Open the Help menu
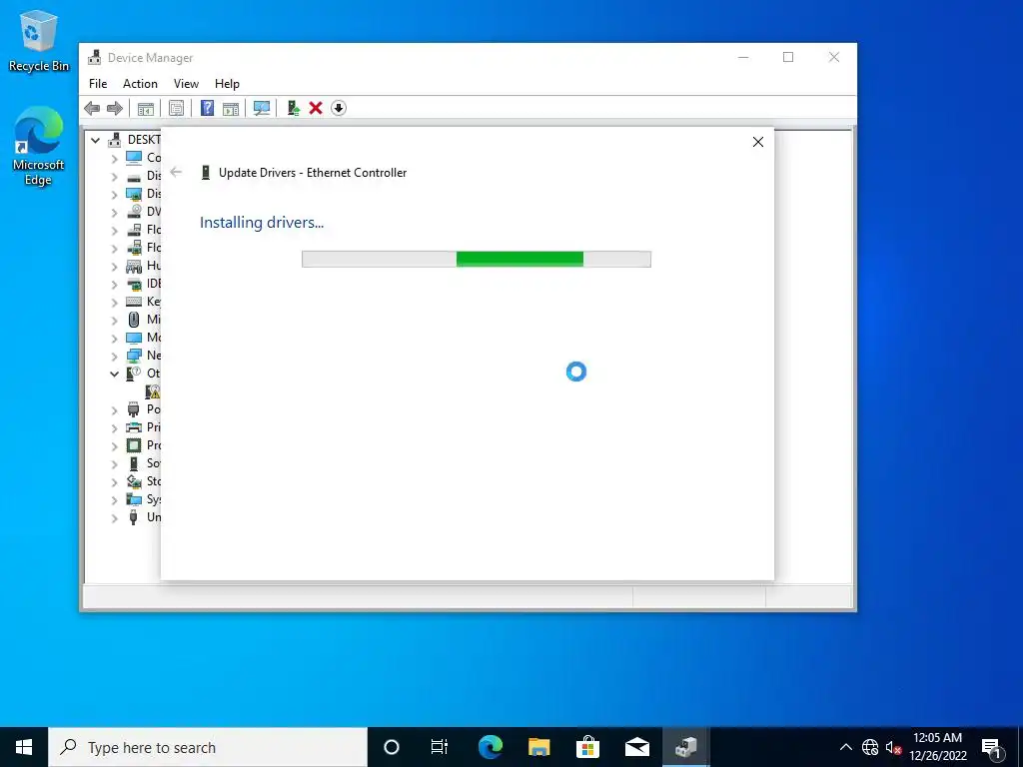The image size is (1023, 767). pyautogui.click(x=227, y=84)
